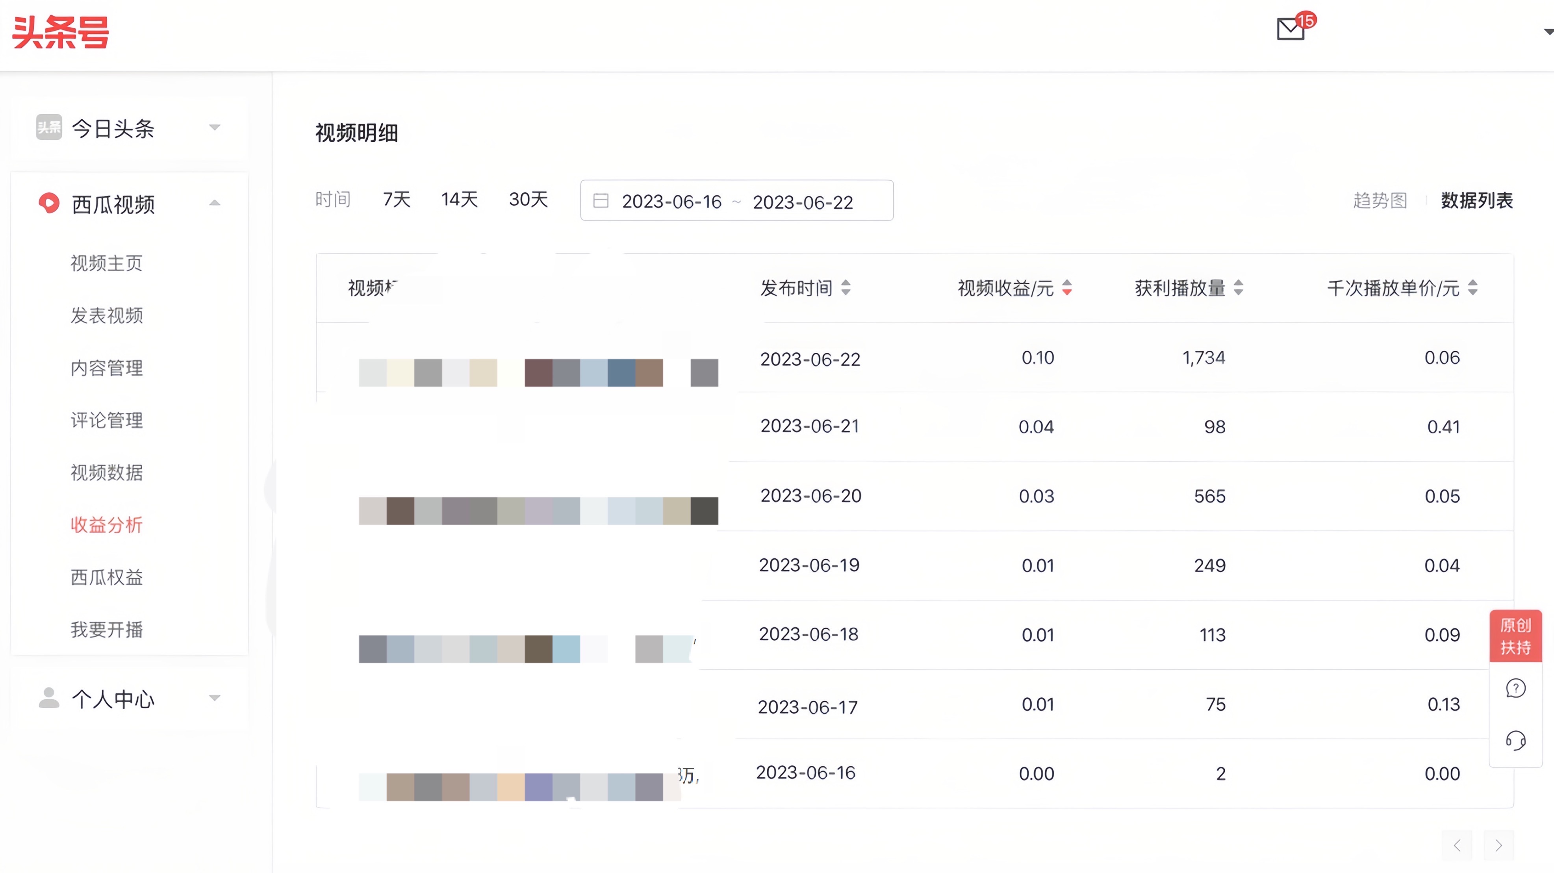Click the 0.41 per-thousand price value
Image resolution: width=1554 pixels, height=873 pixels.
1444,427
